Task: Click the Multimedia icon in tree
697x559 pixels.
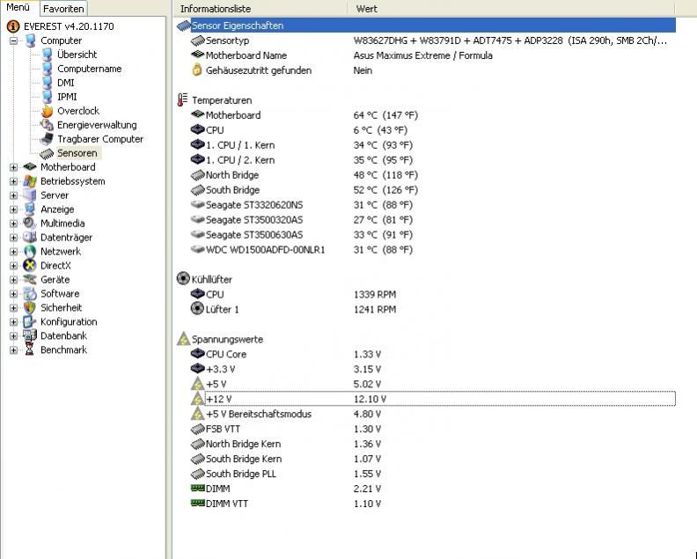Action: [x=30, y=224]
